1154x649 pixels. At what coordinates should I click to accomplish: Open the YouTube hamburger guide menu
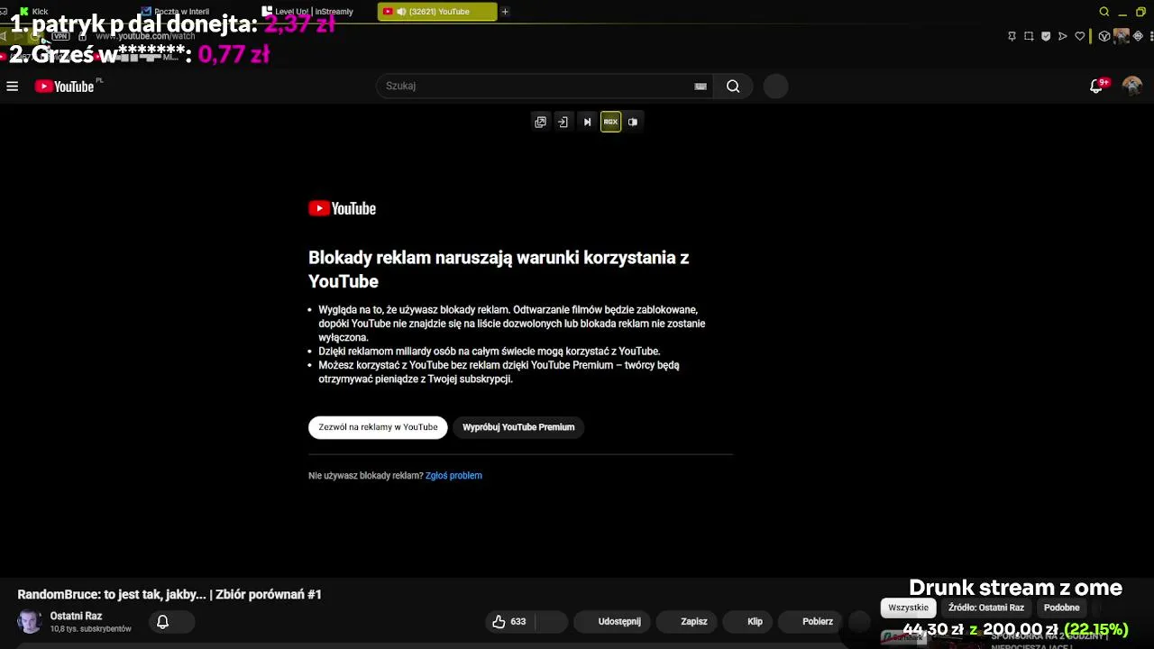pyautogui.click(x=13, y=87)
